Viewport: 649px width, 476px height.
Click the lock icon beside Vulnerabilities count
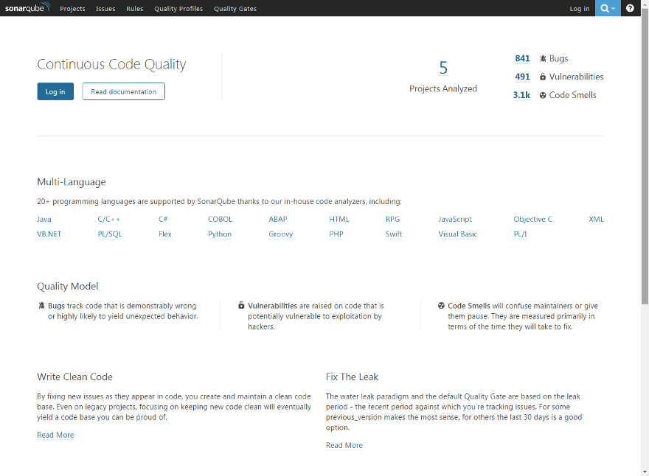[543, 77]
